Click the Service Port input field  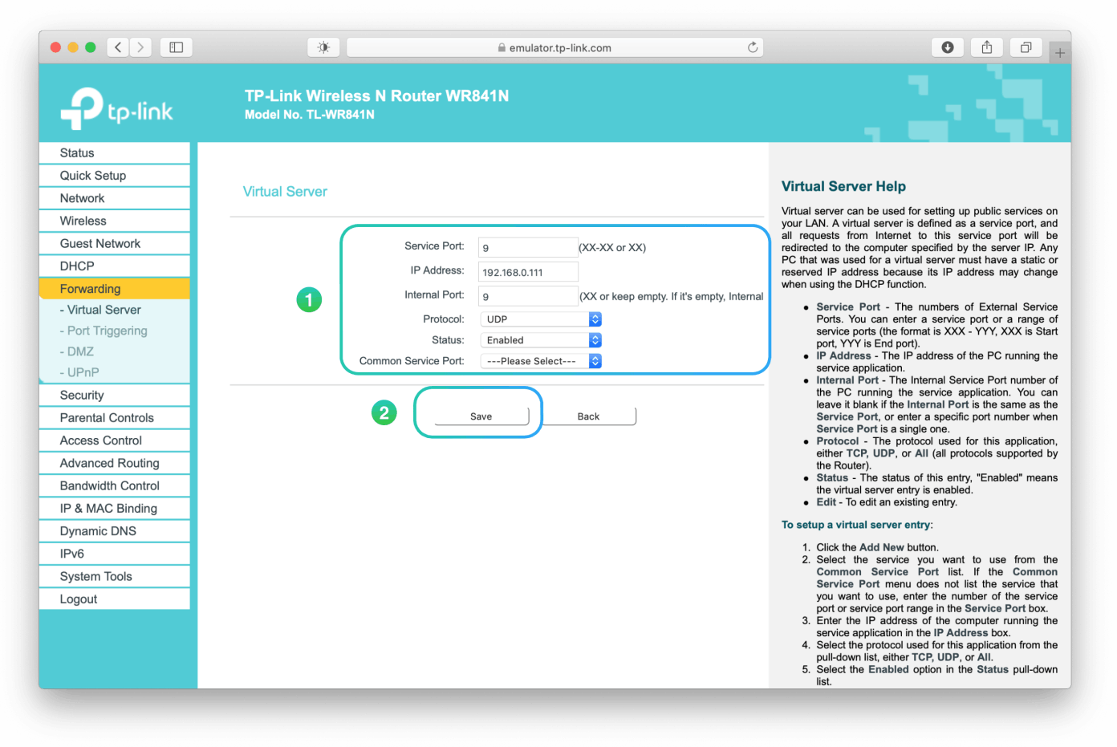click(x=528, y=247)
